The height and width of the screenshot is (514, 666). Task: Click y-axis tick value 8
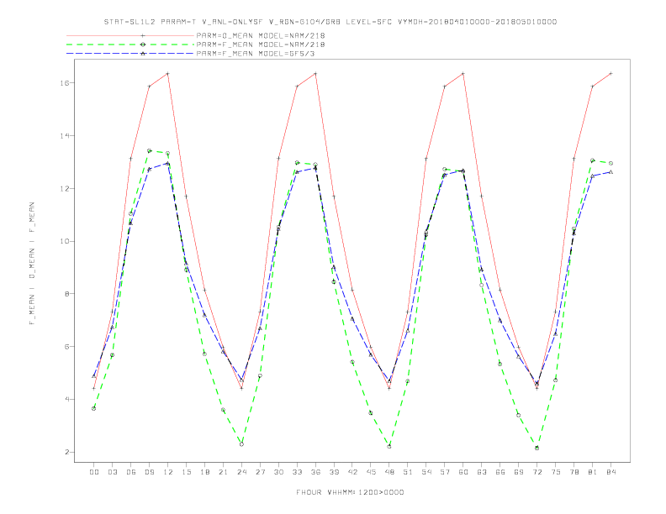[x=68, y=294]
